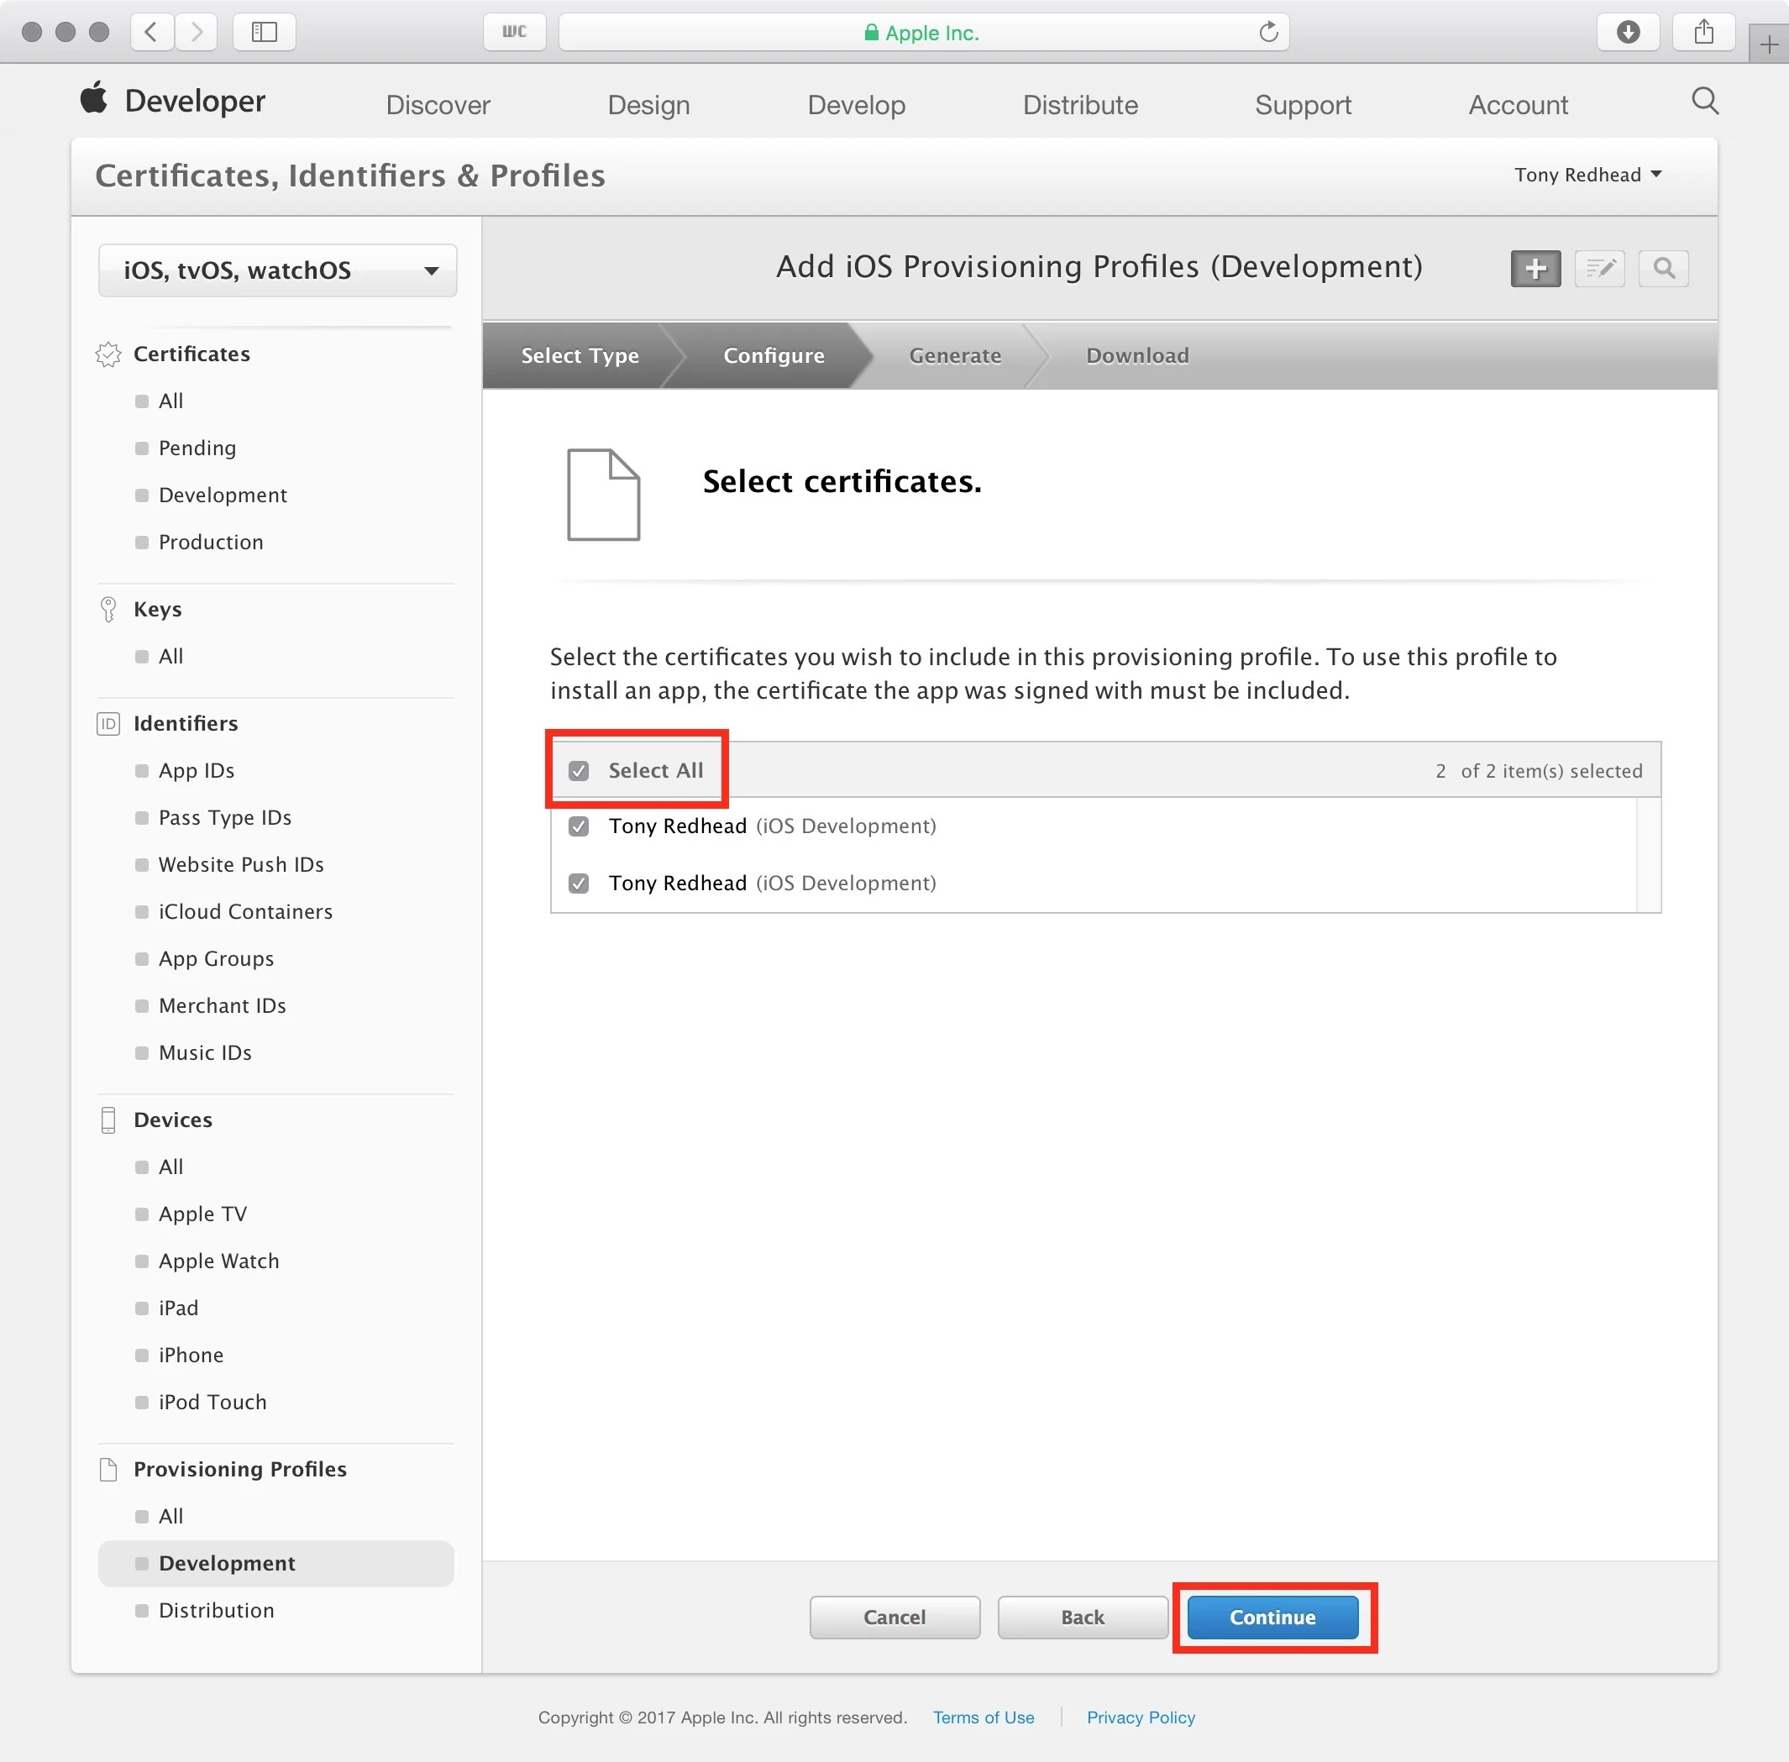Click the Safari address bar
Image resolution: width=1789 pixels, height=1762 pixels.
(924, 33)
